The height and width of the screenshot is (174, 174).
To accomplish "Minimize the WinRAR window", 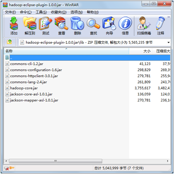I will coord(146,4).
